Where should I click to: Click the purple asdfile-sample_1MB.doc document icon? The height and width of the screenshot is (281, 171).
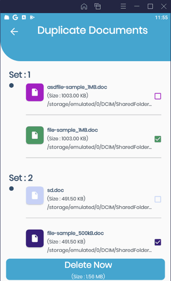pos(35,92)
